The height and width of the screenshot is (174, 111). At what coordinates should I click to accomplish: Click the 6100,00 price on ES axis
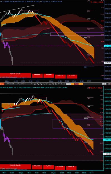[x=108, y=36]
